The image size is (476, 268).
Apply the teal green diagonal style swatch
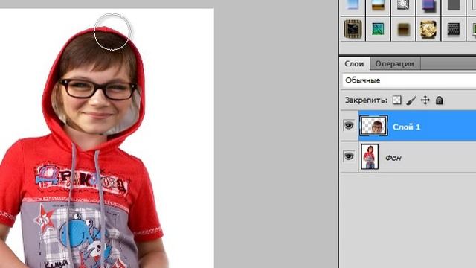pos(378,29)
